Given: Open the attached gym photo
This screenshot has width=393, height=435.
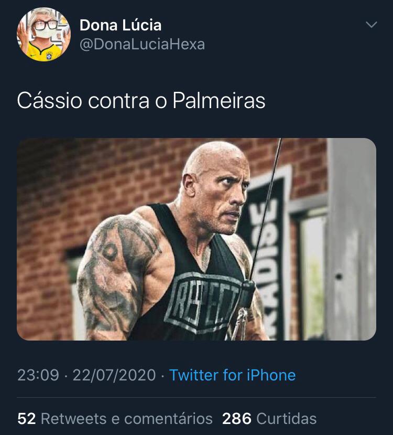Looking at the screenshot, I should pos(196,239).
